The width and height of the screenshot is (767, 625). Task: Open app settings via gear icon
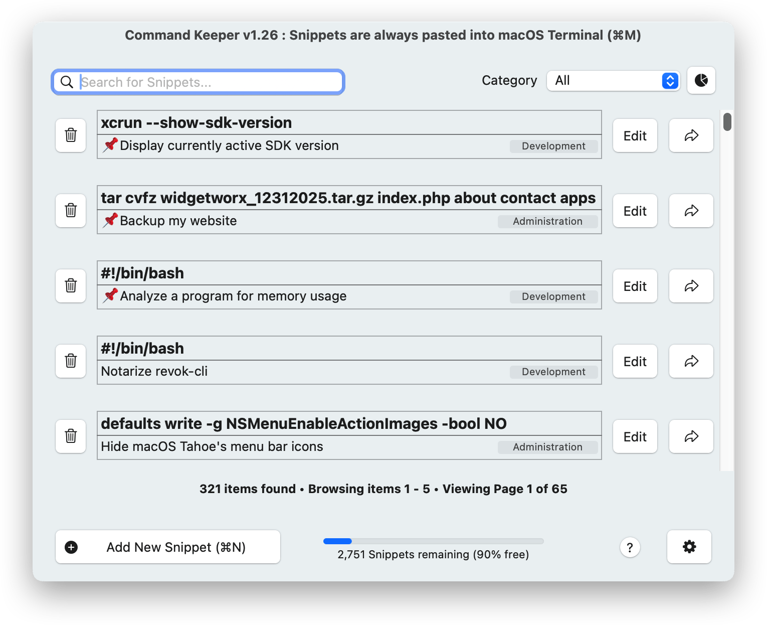(x=689, y=547)
